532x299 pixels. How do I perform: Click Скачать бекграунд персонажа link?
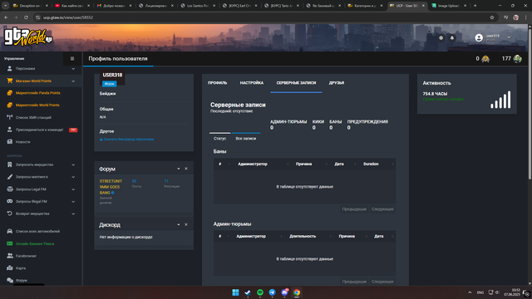126,139
